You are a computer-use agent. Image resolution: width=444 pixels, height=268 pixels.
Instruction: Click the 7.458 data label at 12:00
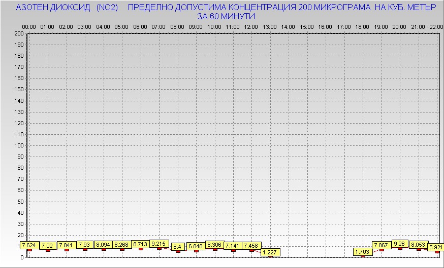[x=251, y=246]
